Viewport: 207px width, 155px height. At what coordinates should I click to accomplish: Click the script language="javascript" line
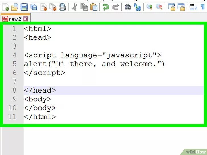(x=92, y=55)
